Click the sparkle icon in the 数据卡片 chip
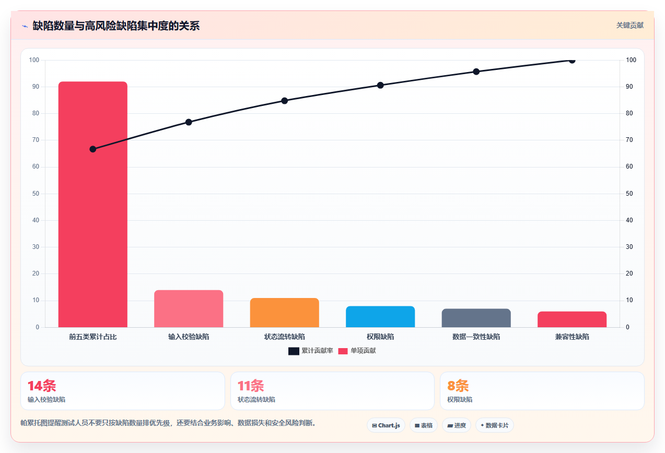Viewport: 665px width, 453px height. coord(482,425)
